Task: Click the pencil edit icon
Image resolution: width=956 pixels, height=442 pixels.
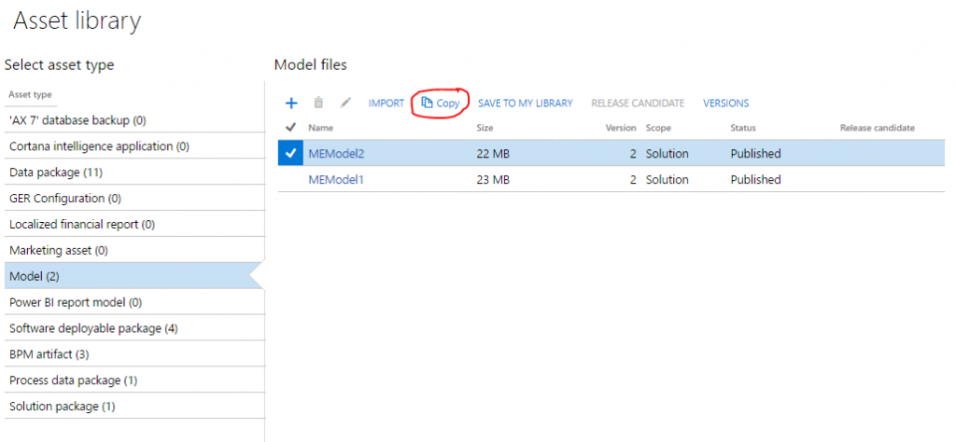Action: (x=345, y=104)
